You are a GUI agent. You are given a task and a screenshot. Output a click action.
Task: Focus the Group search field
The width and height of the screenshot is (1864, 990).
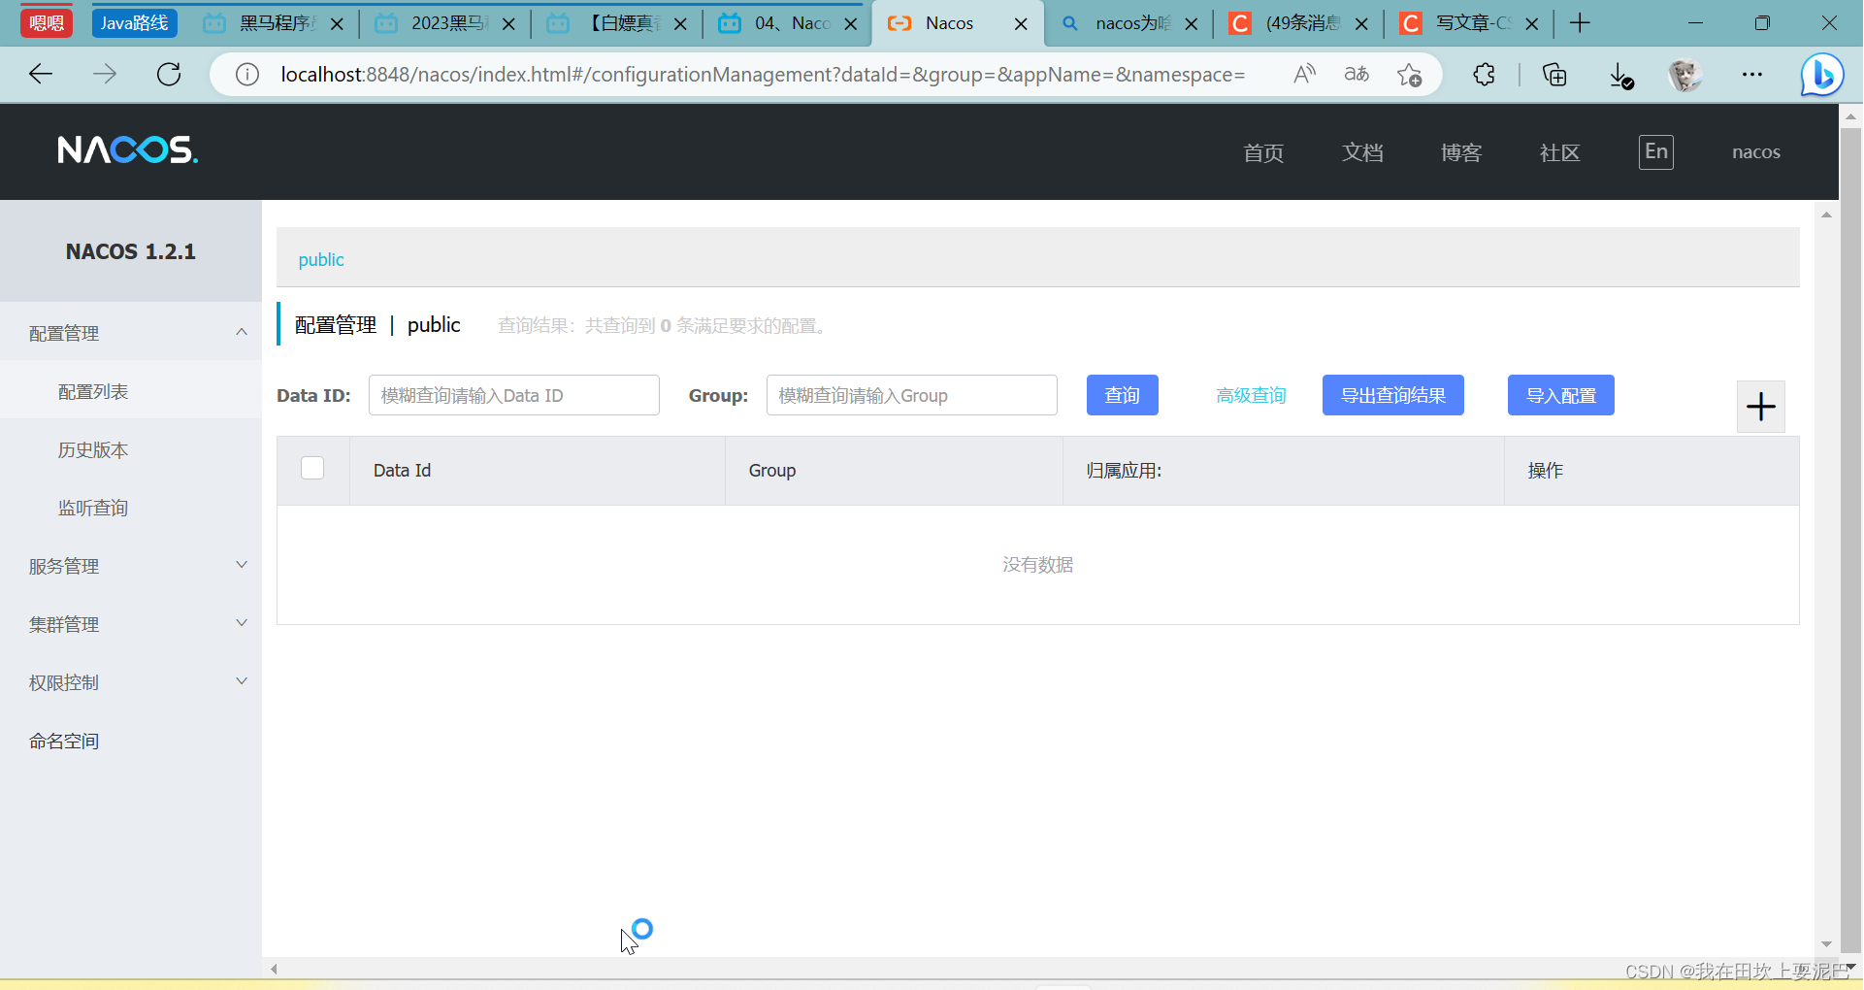[912, 395]
